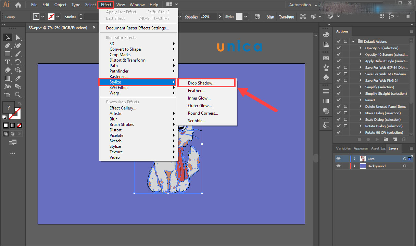Click the Transform button in control bar
Image resolution: width=416 pixels, height=246 pixels.
[286, 16]
